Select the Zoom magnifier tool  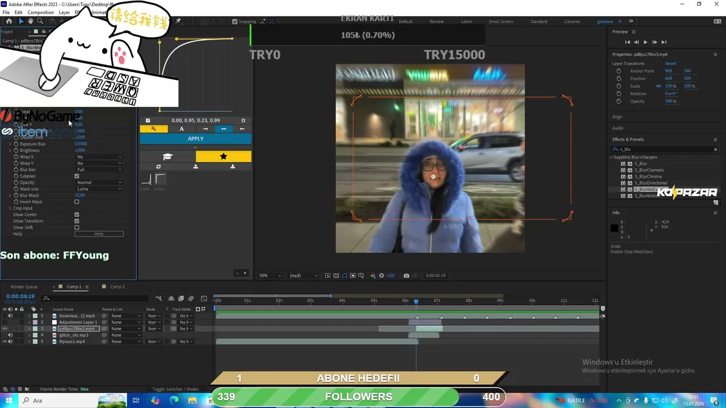(40, 21)
